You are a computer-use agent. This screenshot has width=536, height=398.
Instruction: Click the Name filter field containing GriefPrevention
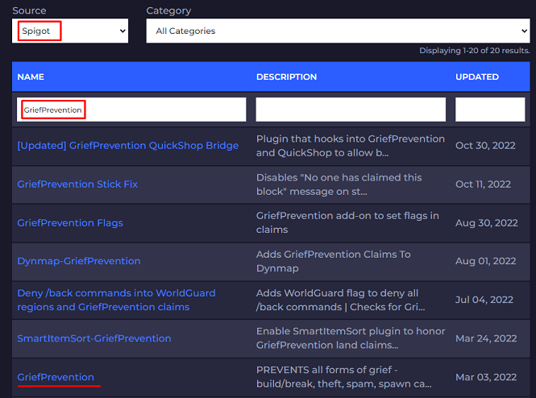pyautogui.click(x=131, y=110)
